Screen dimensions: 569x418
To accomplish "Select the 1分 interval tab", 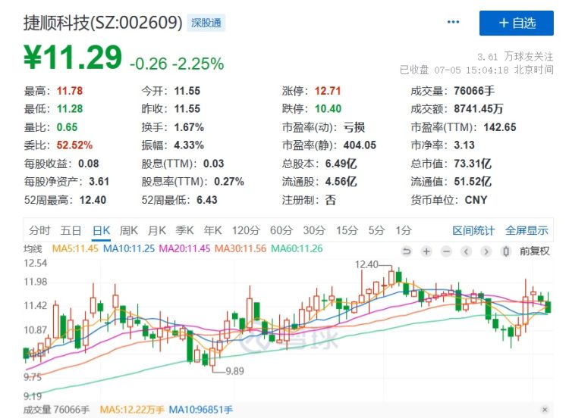I will pos(404,230).
